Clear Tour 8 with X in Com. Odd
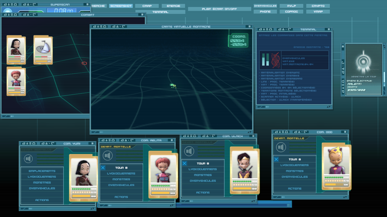 [276, 159]
